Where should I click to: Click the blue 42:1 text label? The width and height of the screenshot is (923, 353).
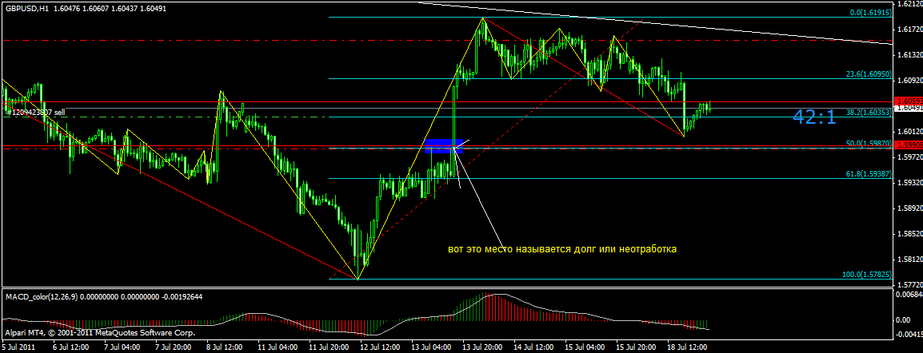point(814,117)
